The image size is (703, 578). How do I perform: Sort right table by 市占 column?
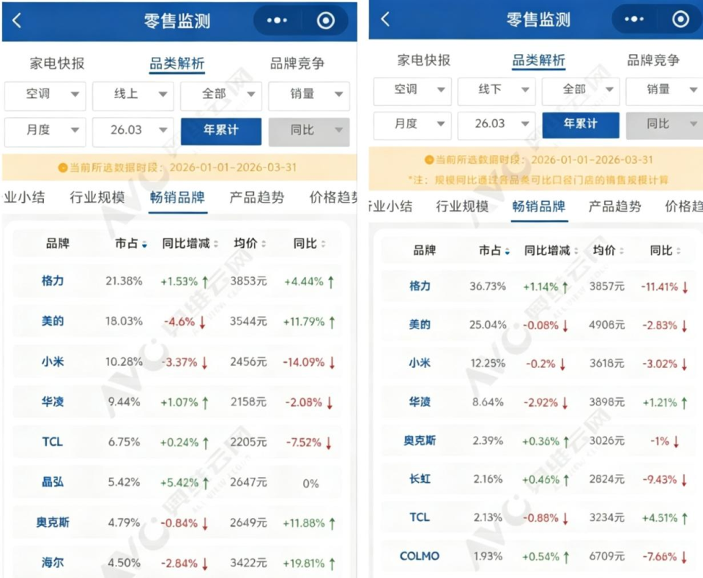click(494, 250)
